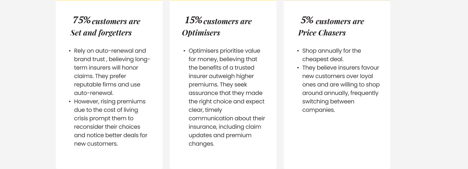This screenshot has width=468, height=169.
Task: Click the bullet dot before 'Shop annually'
Action: pyautogui.click(x=298, y=51)
